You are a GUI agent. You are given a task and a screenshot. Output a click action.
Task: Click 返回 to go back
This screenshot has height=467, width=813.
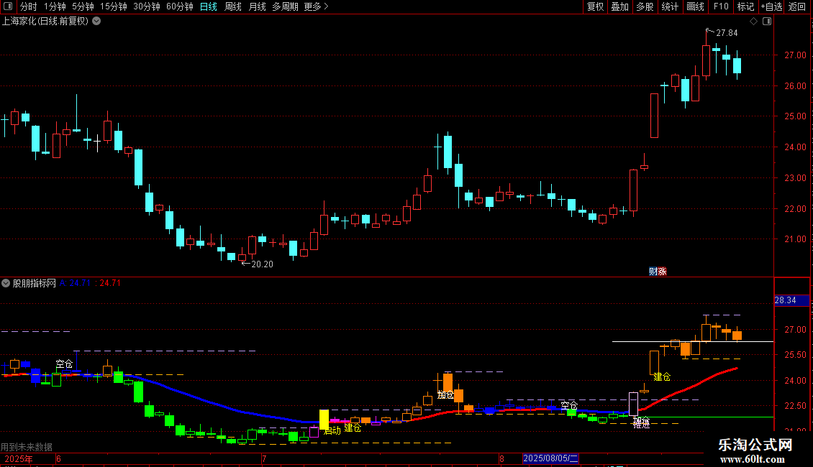pyautogui.click(x=797, y=6)
